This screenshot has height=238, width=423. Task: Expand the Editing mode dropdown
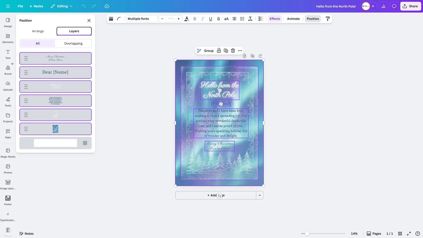pyautogui.click(x=62, y=6)
